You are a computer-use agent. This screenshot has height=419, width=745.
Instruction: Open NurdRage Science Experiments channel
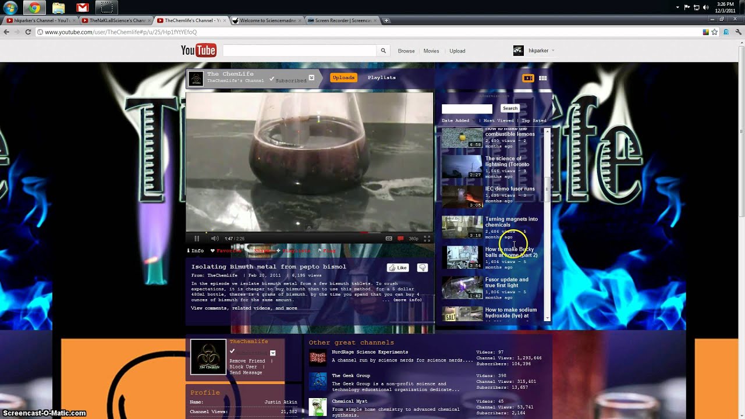[x=370, y=352]
